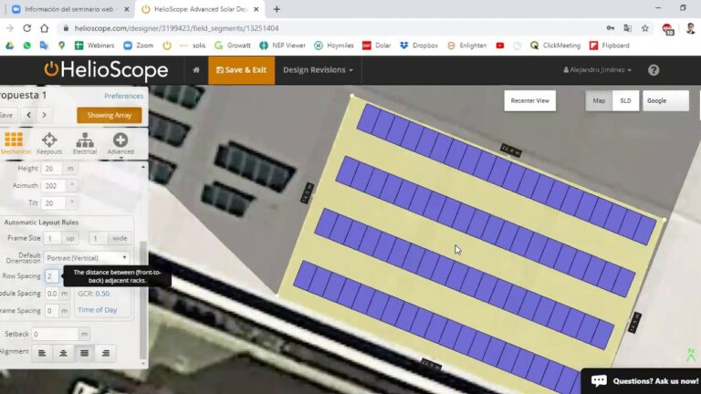Open the Advanced settings icon
Viewport: 701px width, 394px height.
(x=120, y=142)
